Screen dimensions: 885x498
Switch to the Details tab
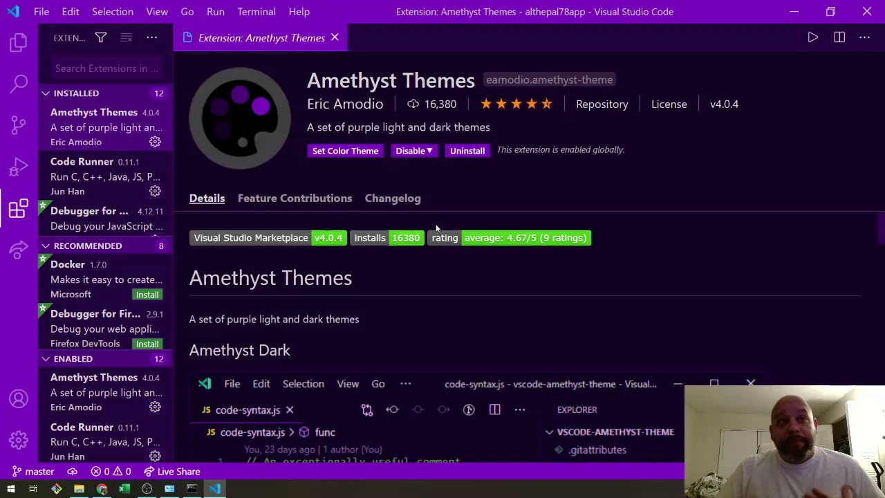click(207, 199)
